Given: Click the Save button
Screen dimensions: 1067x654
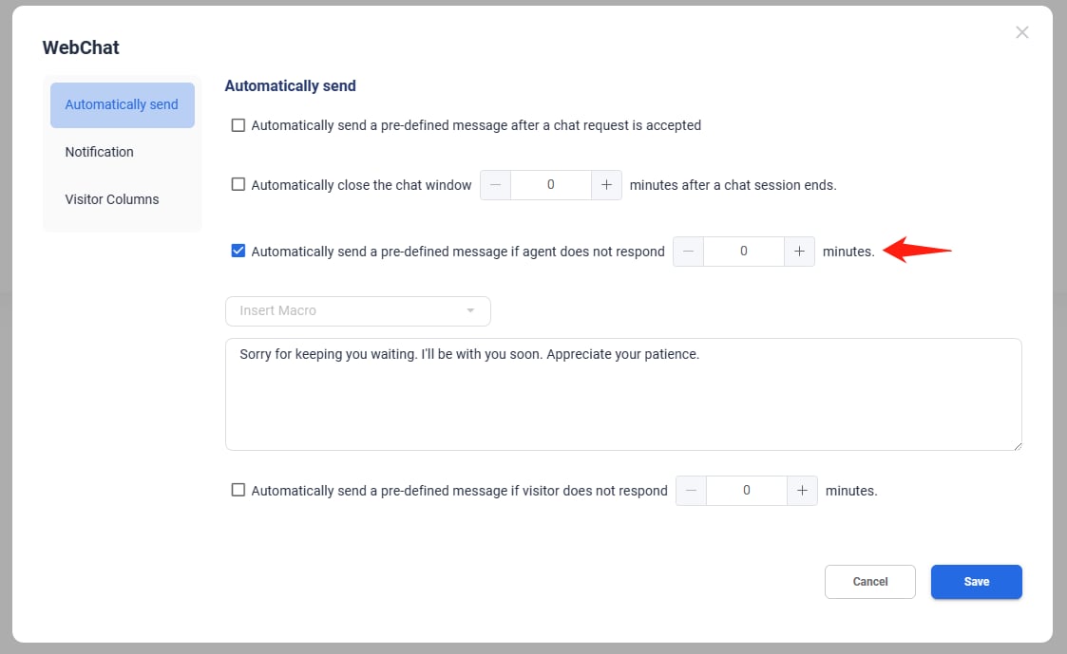Looking at the screenshot, I should 976,582.
